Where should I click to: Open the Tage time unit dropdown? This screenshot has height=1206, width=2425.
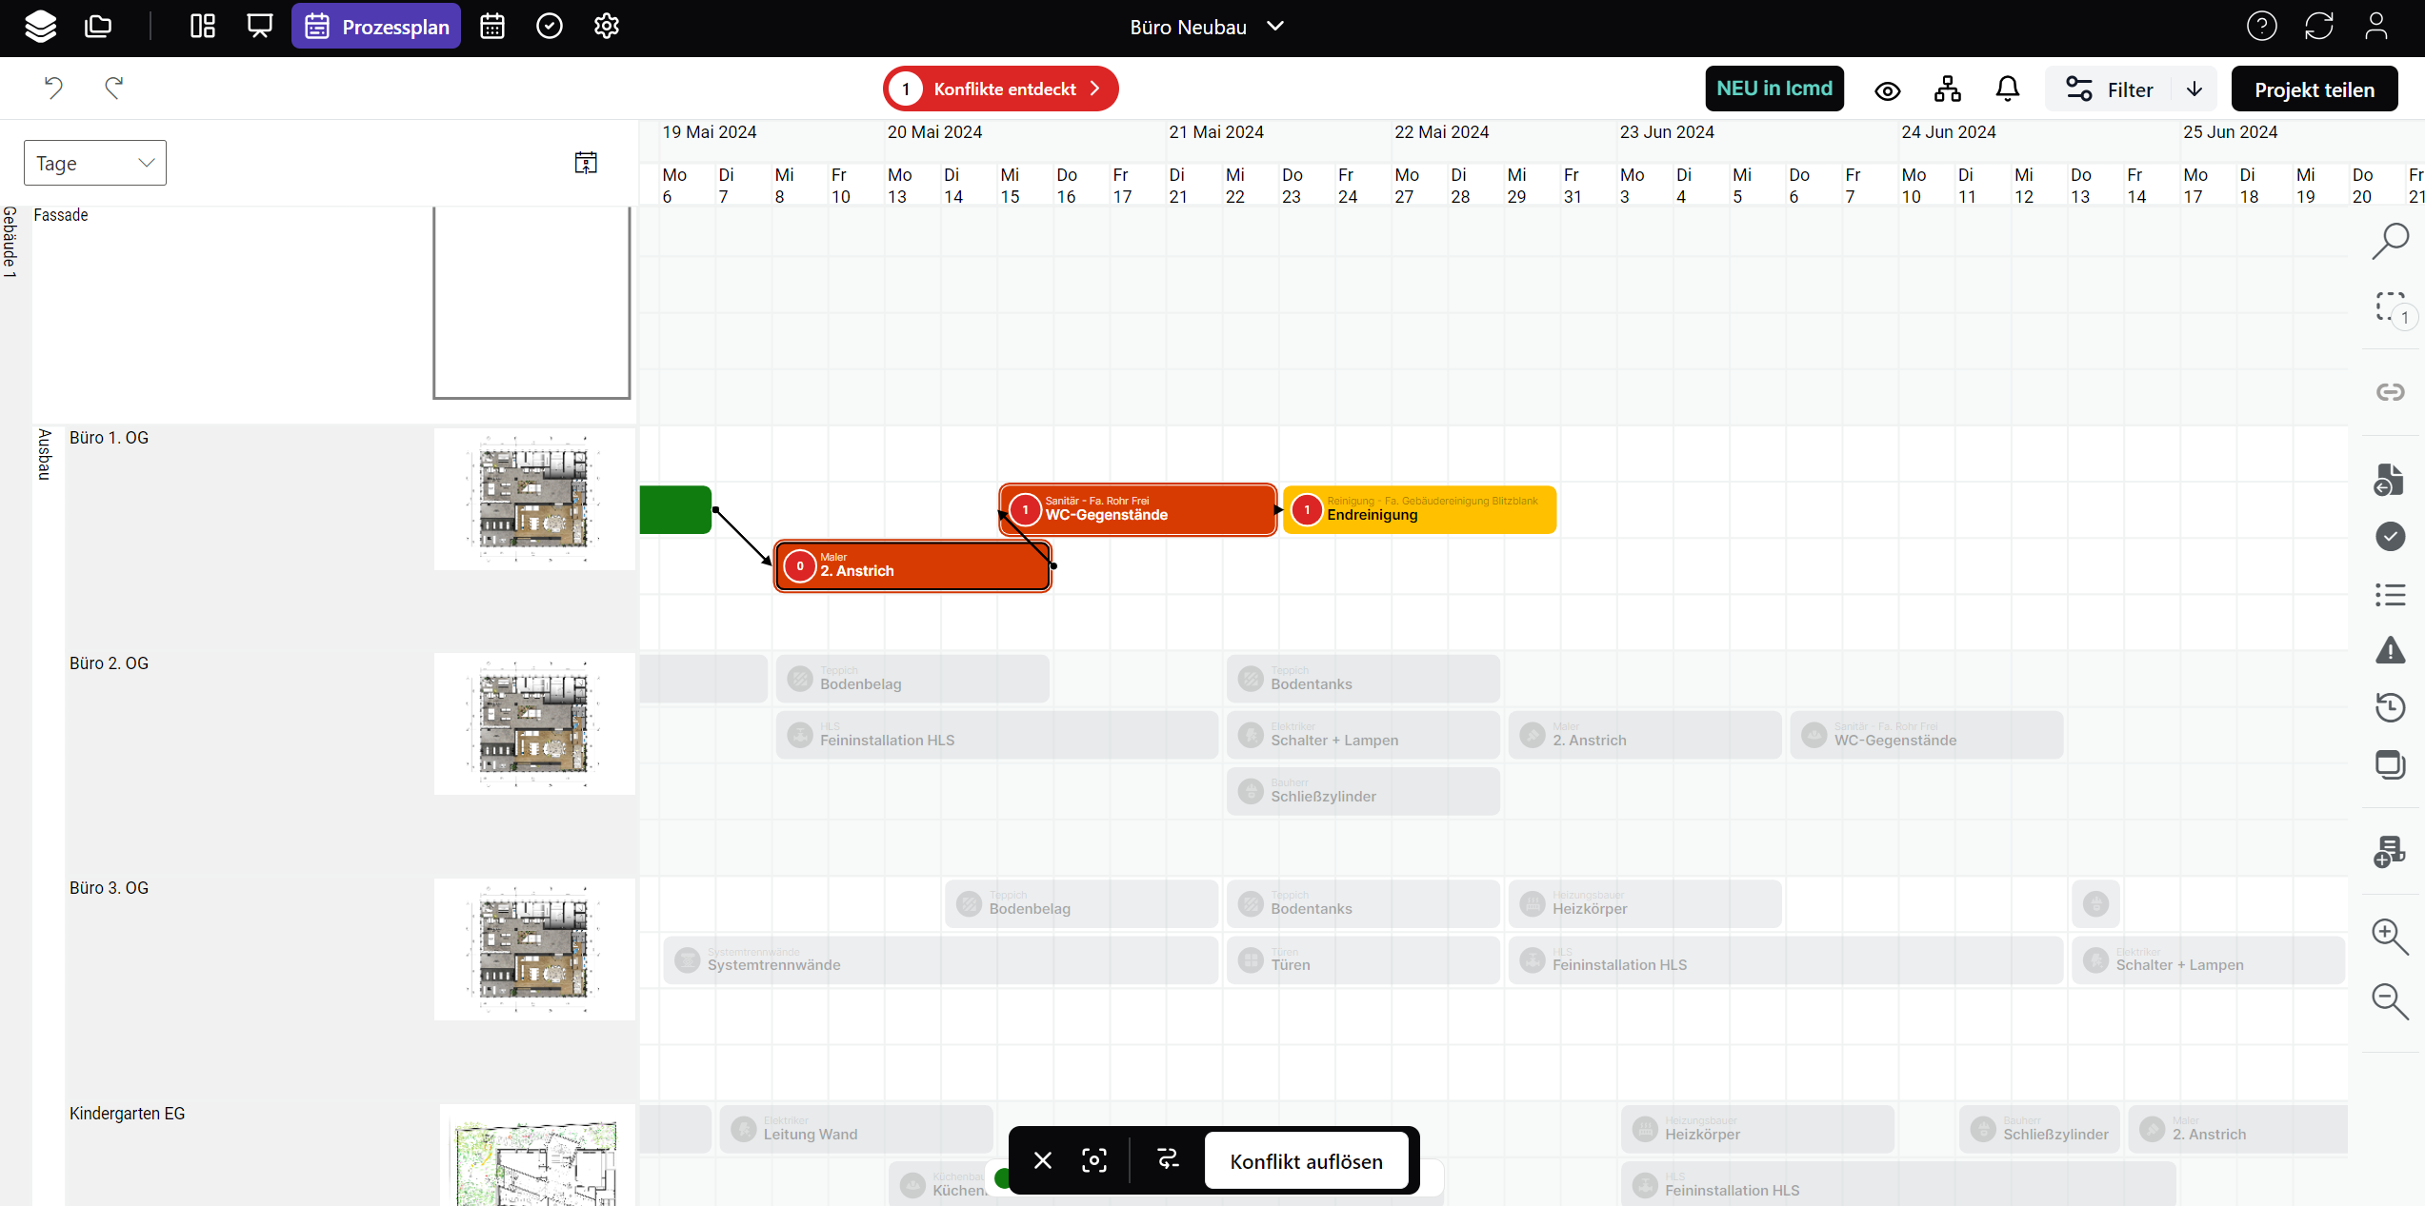94,163
